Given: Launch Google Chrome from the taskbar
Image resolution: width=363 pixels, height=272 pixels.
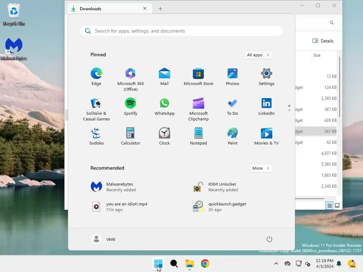Looking at the screenshot, I should [205, 263].
